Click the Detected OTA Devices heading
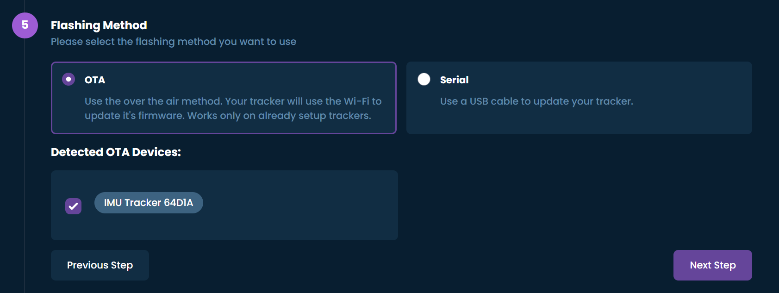This screenshot has height=293, width=779. [116, 152]
